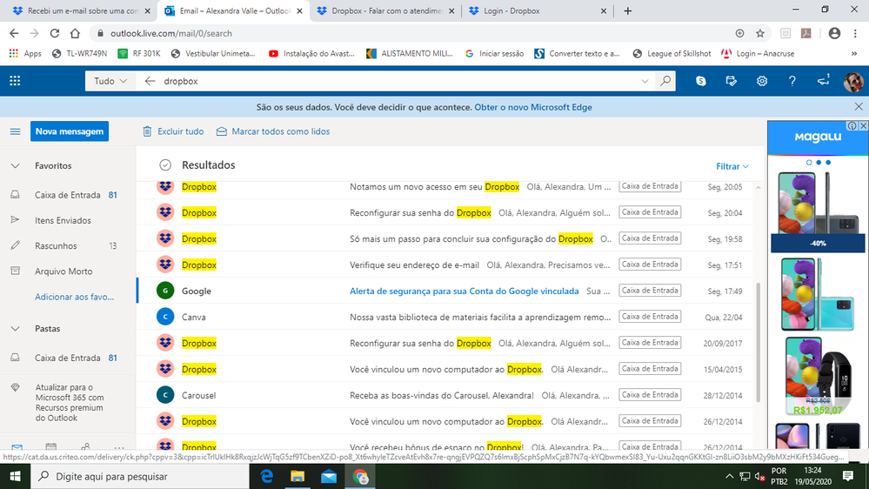The height and width of the screenshot is (489, 869).
Task: Open the account profile picture
Action: click(x=853, y=82)
